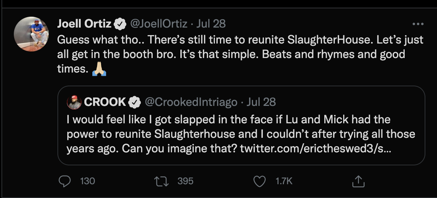The height and width of the screenshot is (198, 437).
Task: Open the @CrookedIntriago handle
Action: 191,102
